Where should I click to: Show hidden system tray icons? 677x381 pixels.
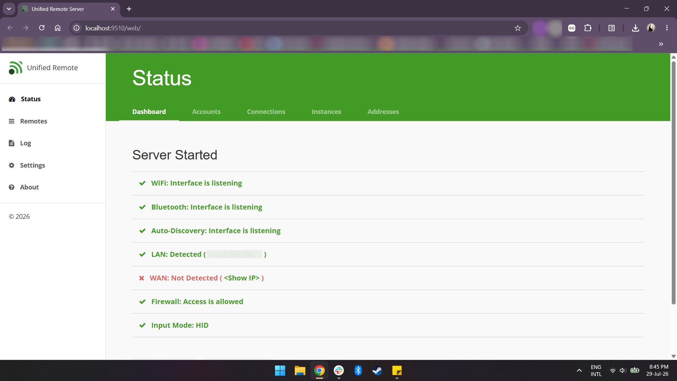(579, 371)
